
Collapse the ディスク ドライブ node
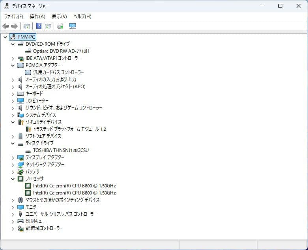13,144
